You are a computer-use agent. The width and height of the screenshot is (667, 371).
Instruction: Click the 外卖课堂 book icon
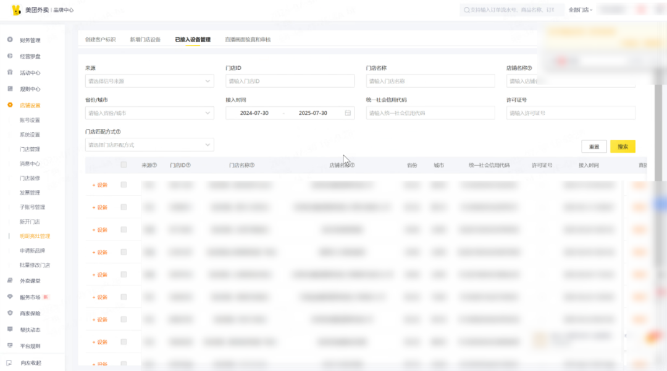point(10,280)
